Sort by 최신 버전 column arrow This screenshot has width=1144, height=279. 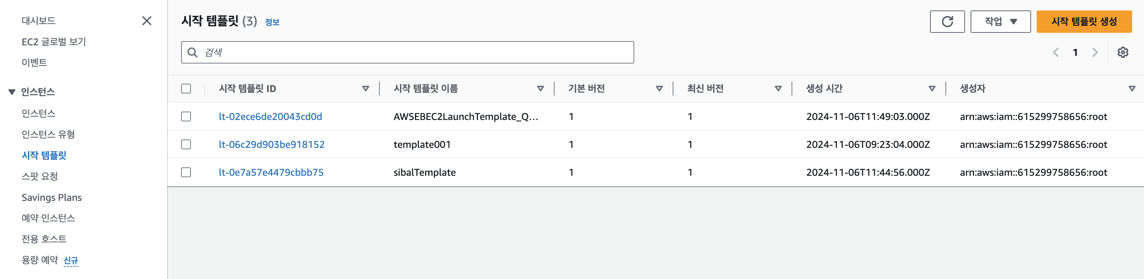click(778, 89)
